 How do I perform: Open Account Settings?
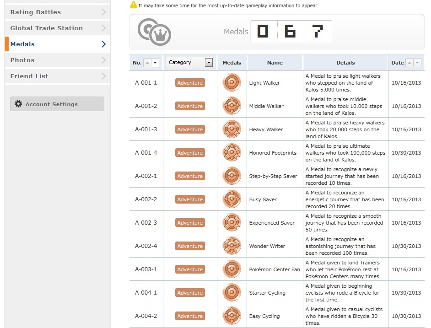click(x=57, y=104)
